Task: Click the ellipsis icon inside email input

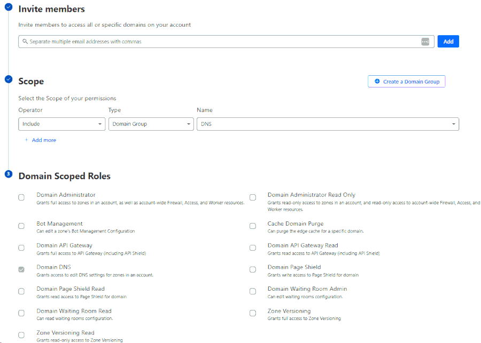Action: click(425, 42)
